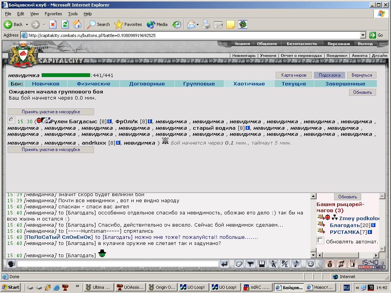Enable the Обновлять автомат. checkbox
This screenshot has width=391, height=293.
coord(320,240)
